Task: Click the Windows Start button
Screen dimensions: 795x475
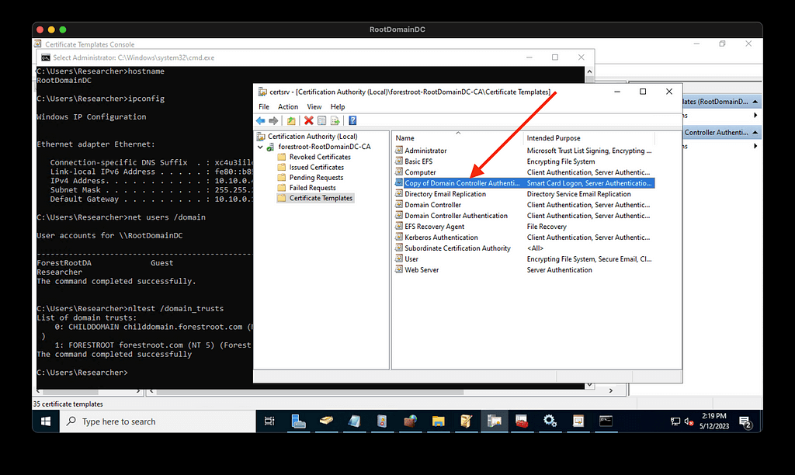Action: tap(46, 421)
